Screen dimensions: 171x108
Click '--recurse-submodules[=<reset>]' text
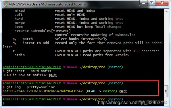[41, 31]
